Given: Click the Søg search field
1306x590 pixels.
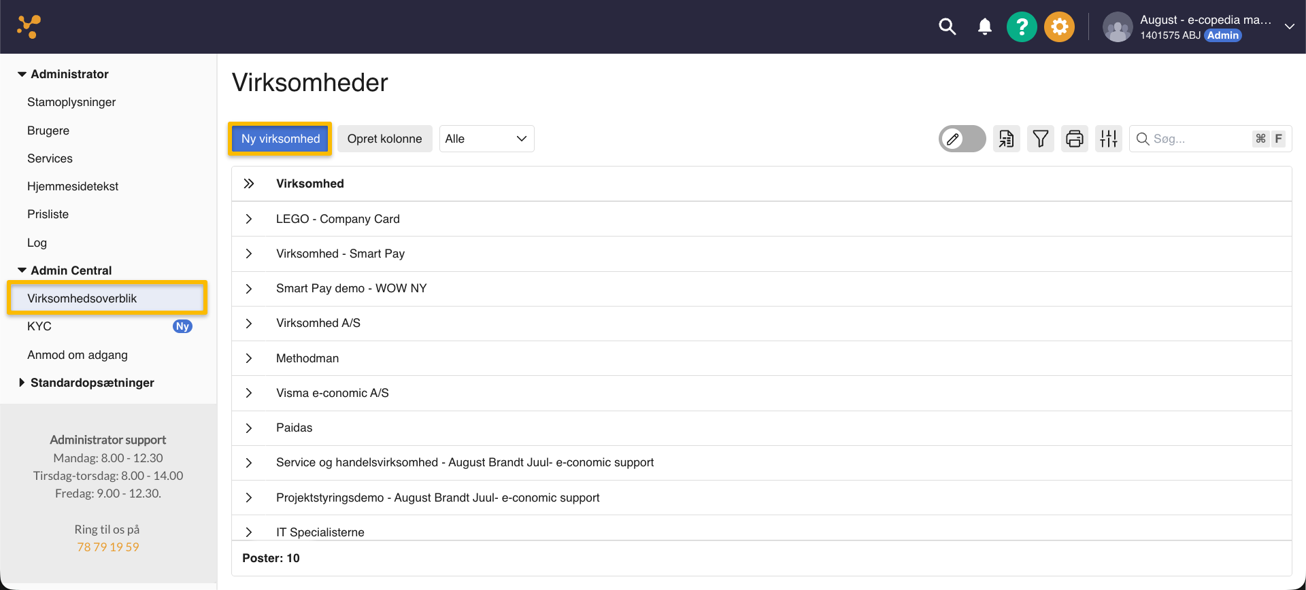Looking at the screenshot, I should 1197,139.
